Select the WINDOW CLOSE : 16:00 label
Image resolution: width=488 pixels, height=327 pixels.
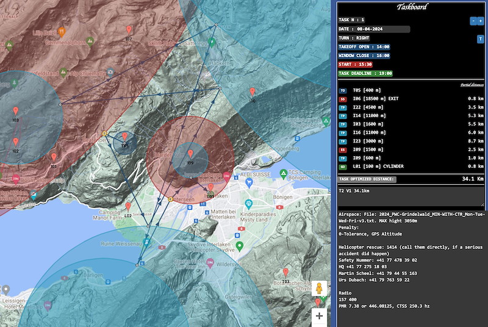click(364, 56)
